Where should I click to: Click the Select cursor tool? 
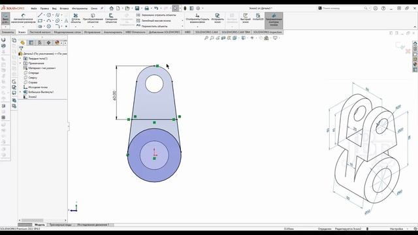coord(175,8)
